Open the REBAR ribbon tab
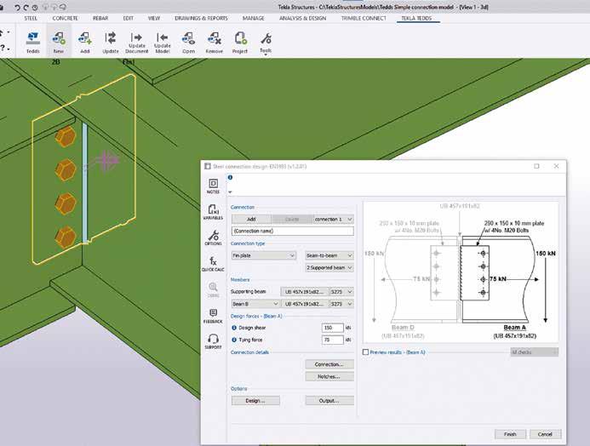 [100, 18]
